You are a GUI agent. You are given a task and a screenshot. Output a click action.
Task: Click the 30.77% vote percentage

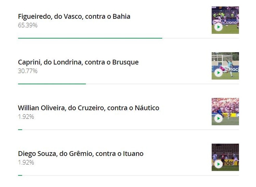click(x=28, y=71)
